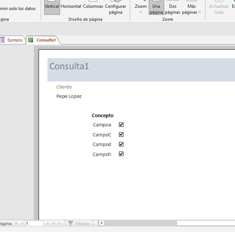Select Horizontal page orientation
The image size is (235, 232).
point(71,7)
